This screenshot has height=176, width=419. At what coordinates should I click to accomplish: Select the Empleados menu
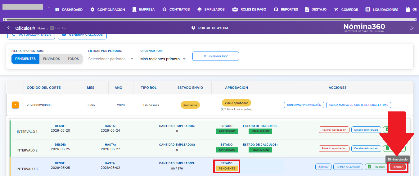211,10
